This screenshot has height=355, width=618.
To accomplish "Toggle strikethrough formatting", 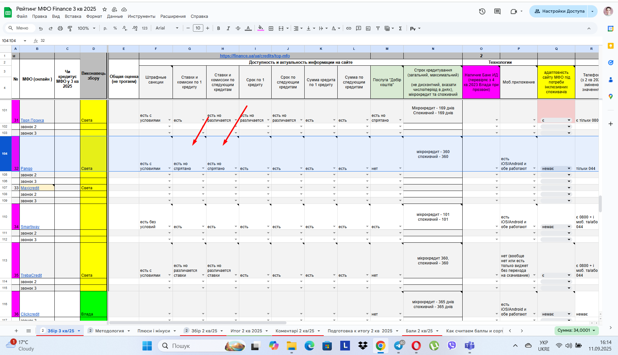I will pyautogui.click(x=238, y=28).
